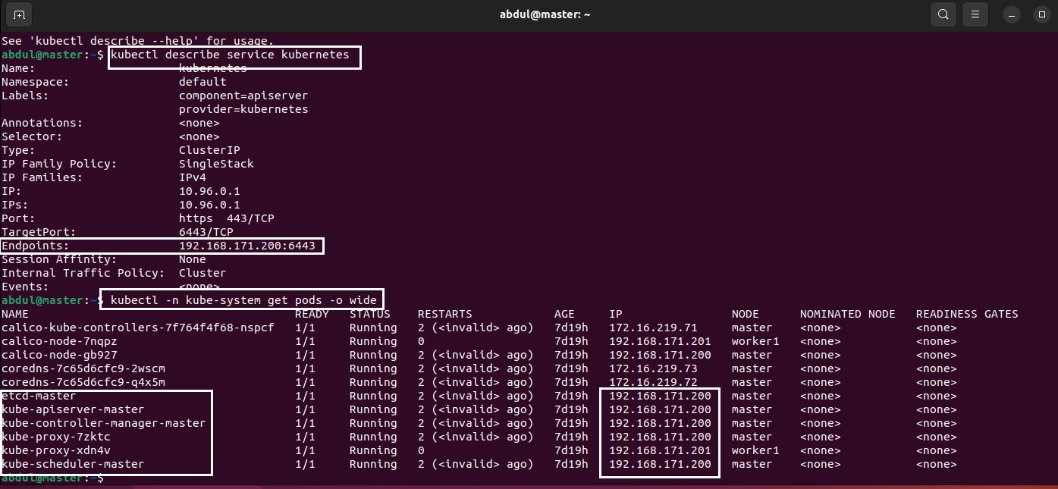Minimize the terminal window
Screen dimensions: 1058x489
pyautogui.click(x=1012, y=14)
